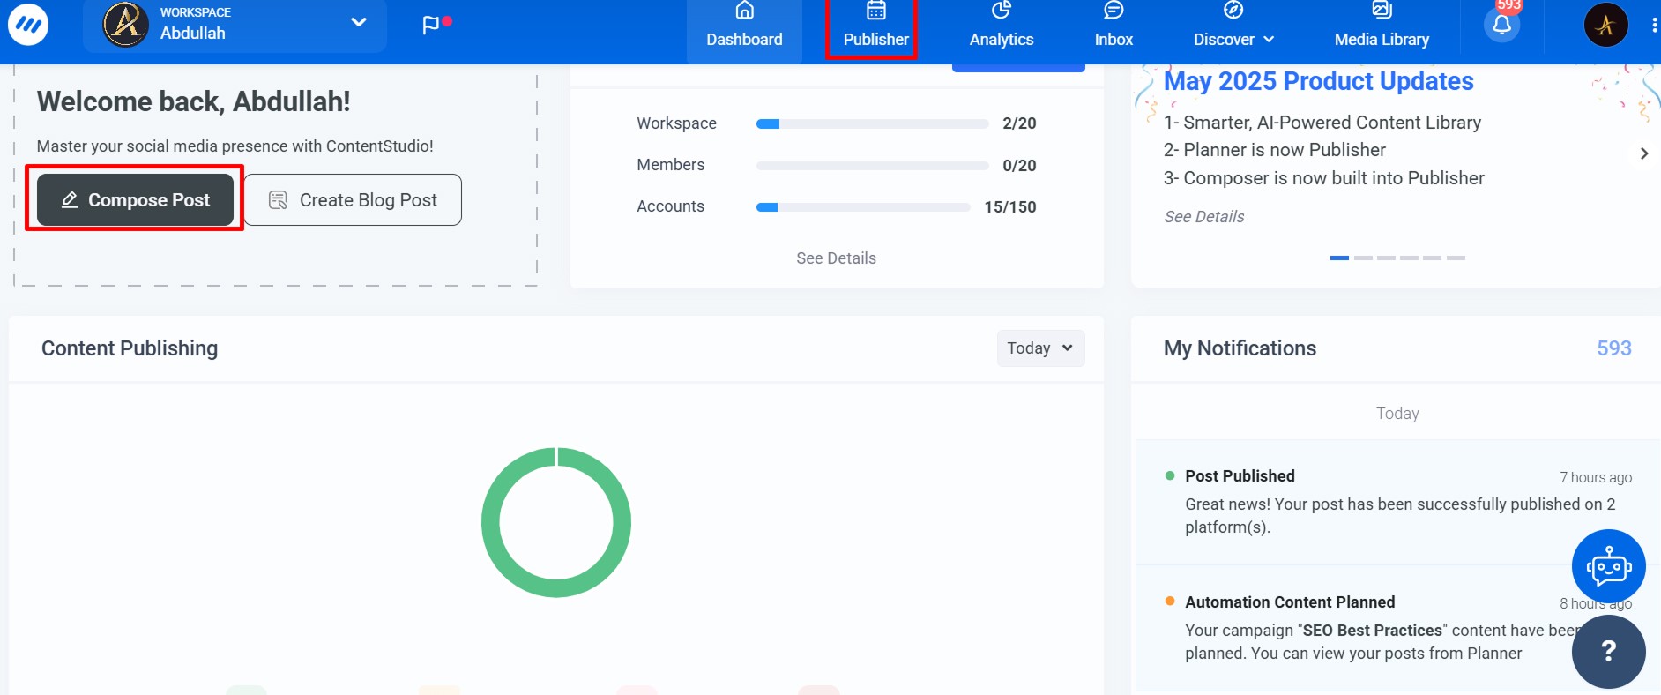Screen dimensions: 1661x695
Task: Click the Members usage progress bar
Action: coord(872,166)
